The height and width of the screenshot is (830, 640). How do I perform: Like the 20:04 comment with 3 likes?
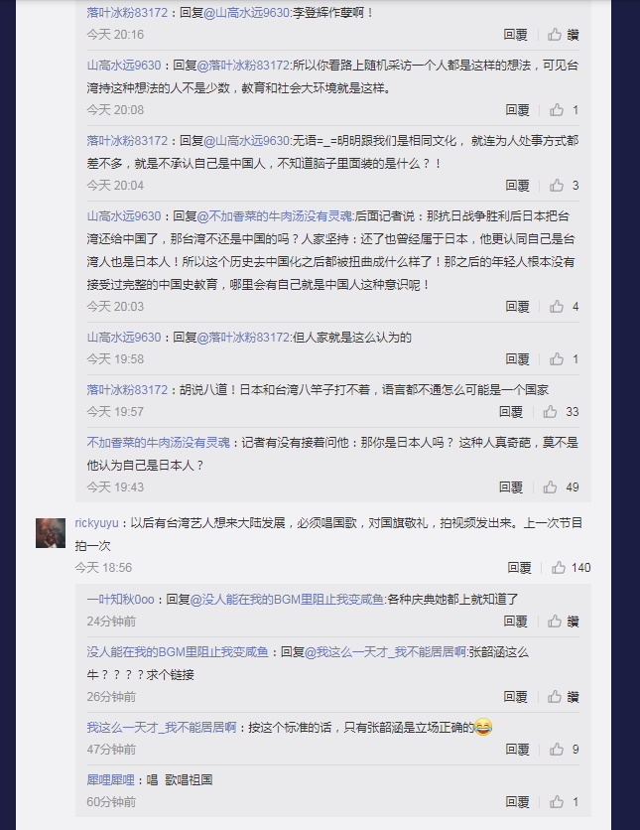pyautogui.click(x=557, y=186)
